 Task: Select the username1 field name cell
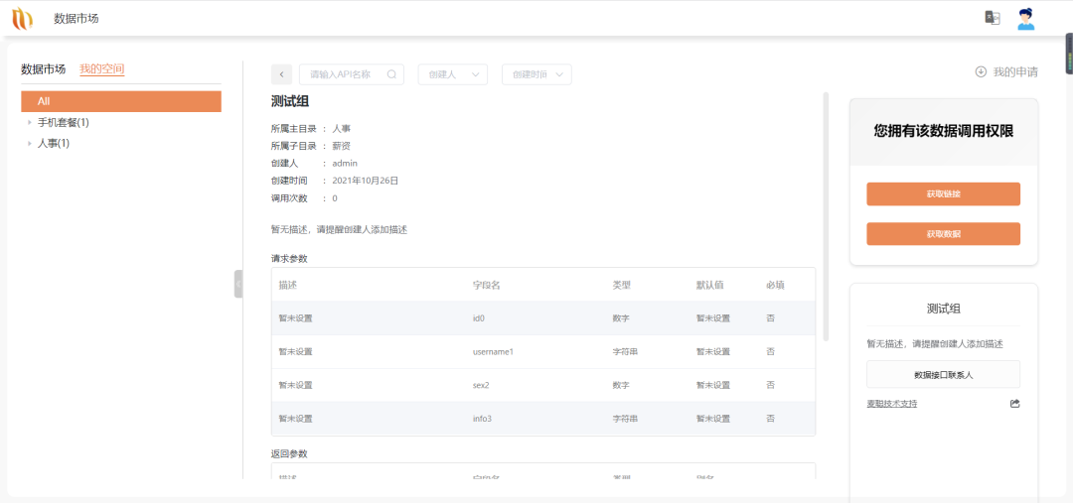click(493, 352)
